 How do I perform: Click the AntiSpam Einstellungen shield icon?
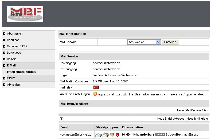95,94
